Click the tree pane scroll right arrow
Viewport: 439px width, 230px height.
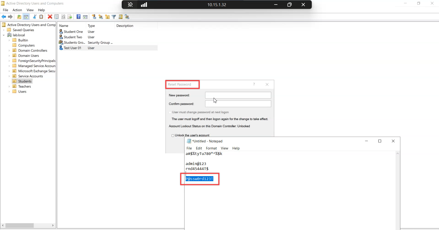point(53,225)
